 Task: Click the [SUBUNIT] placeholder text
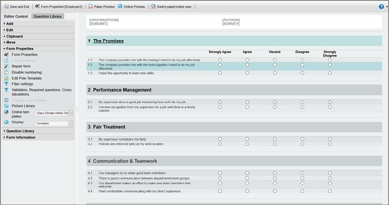pos(98,24)
